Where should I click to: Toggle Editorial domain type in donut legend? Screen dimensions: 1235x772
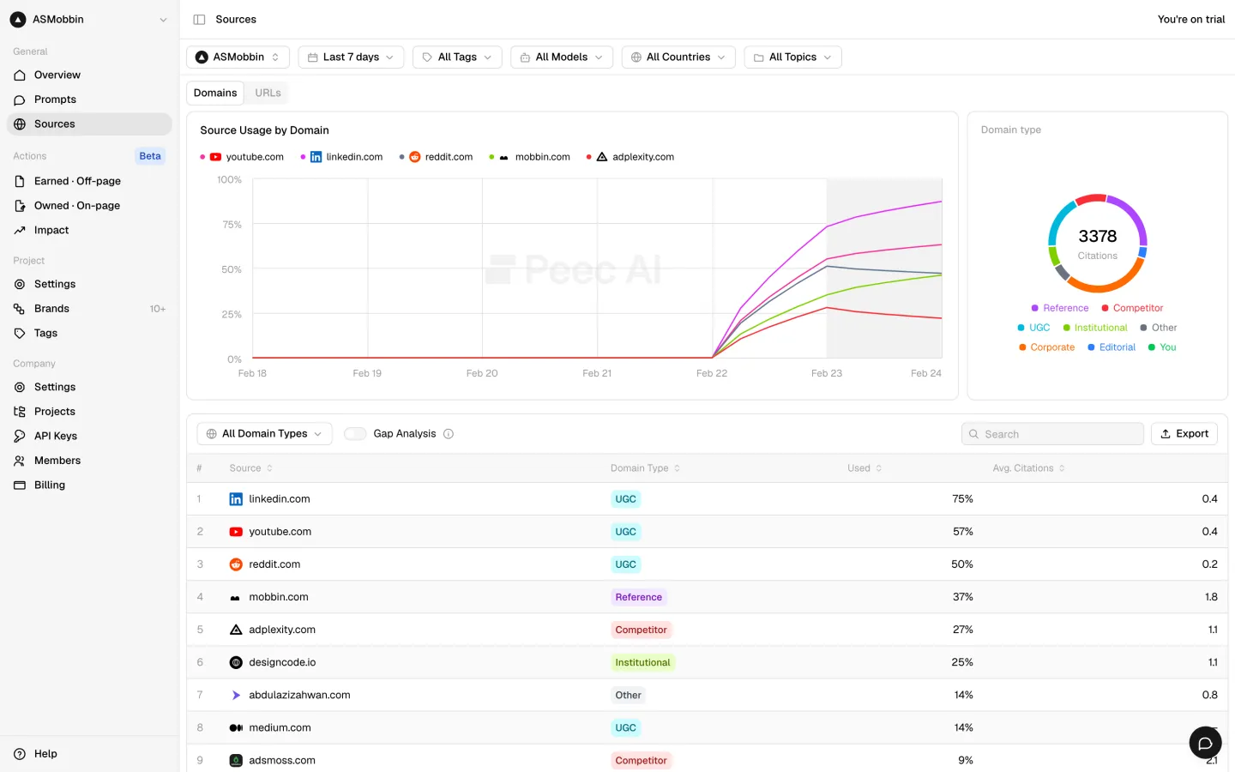point(1111,347)
